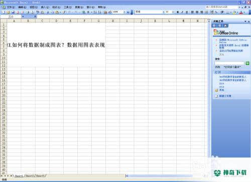Click the green search go arrow
251x182 pixels.
247,63
